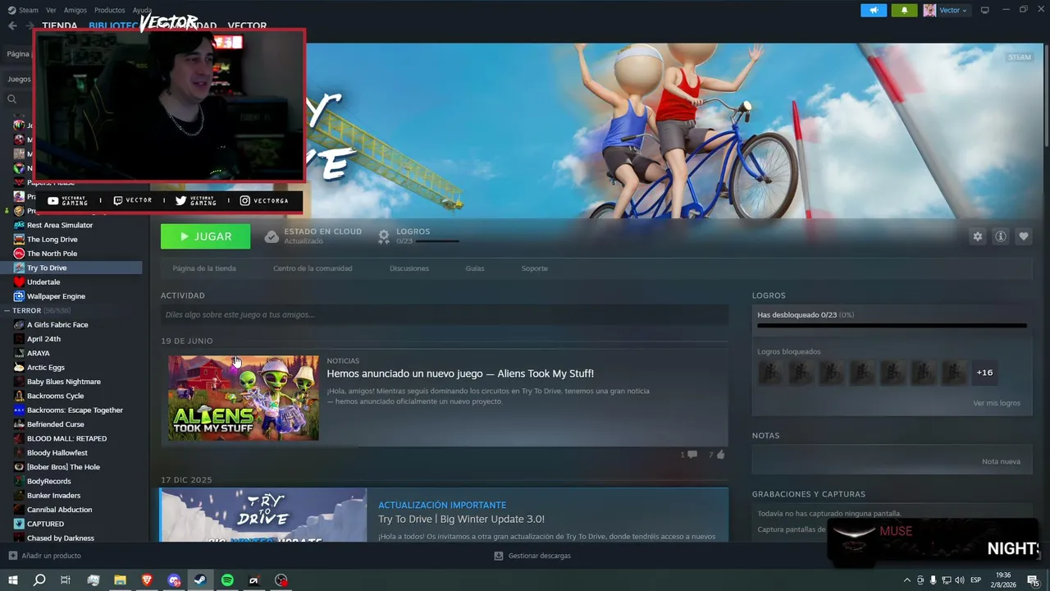The image size is (1050, 591).
Task: Open the Productos menu
Action: pyautogui.click(x=110, y=10)
